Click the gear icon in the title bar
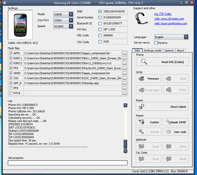Viewport: 197px width, 175px height. coord(5,3)
